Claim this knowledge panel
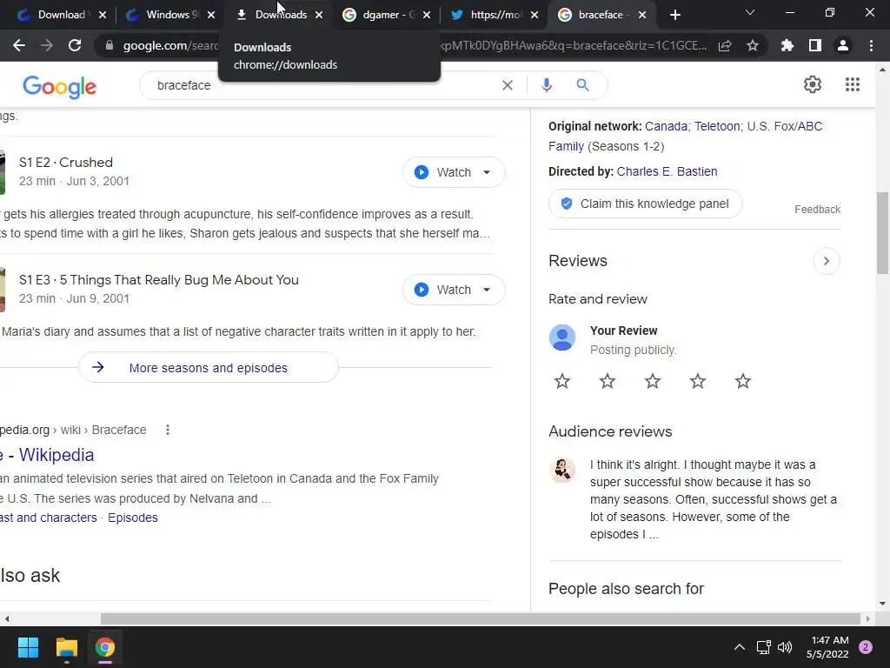 (646, 204)
